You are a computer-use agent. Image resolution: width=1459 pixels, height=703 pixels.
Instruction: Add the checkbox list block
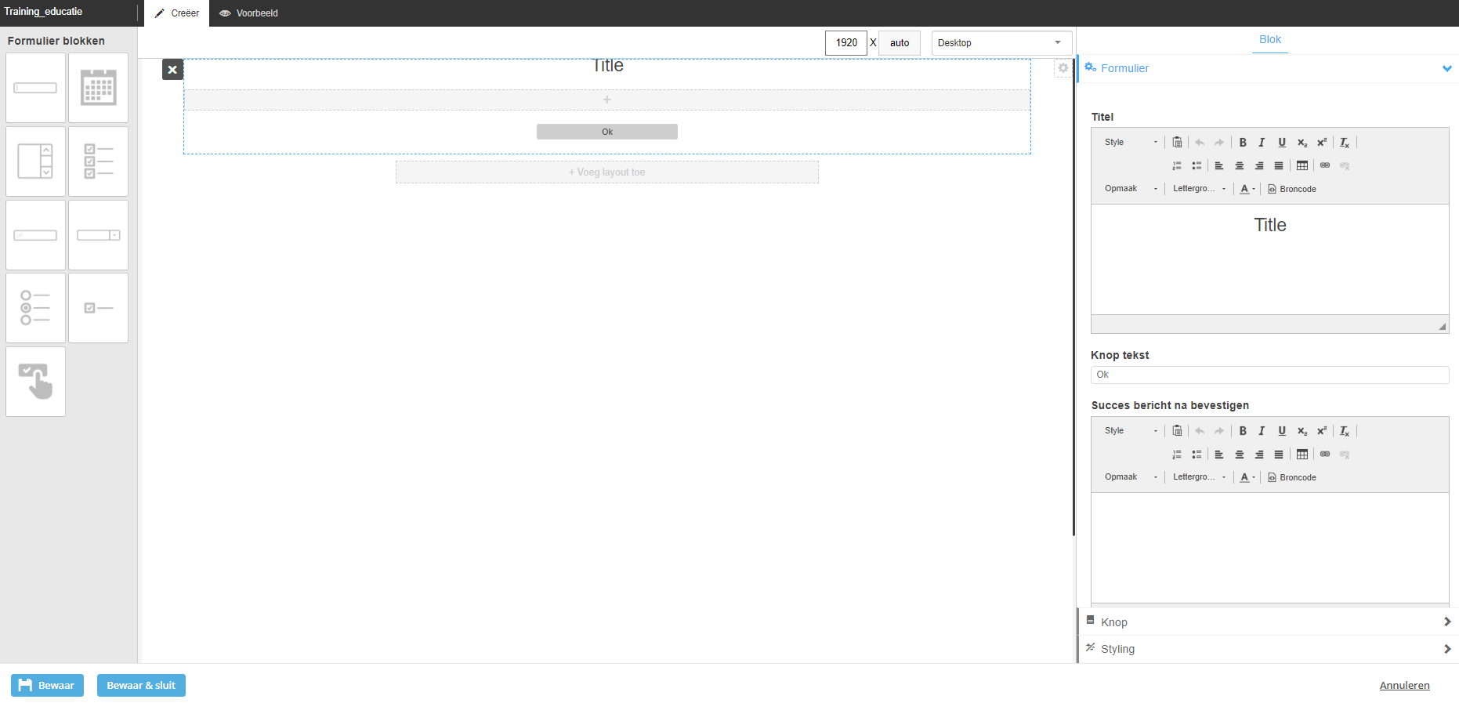point(98,161)
